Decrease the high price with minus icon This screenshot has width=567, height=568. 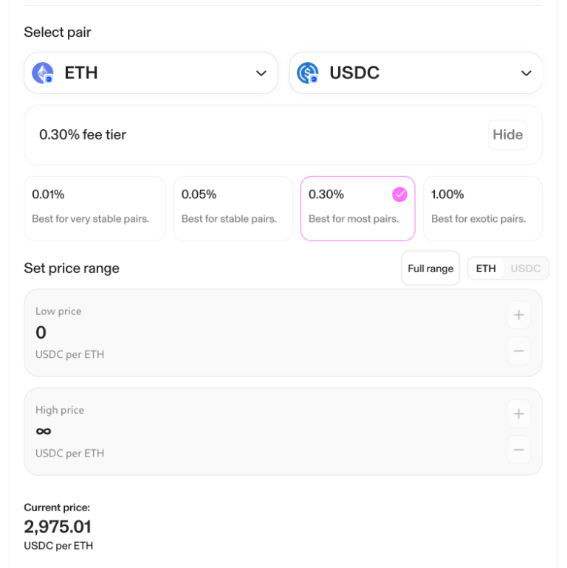(x=518, y=450)
